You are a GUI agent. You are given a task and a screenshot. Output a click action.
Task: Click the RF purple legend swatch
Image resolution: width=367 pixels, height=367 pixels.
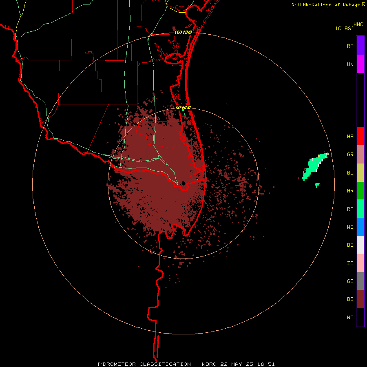[360, 46]
